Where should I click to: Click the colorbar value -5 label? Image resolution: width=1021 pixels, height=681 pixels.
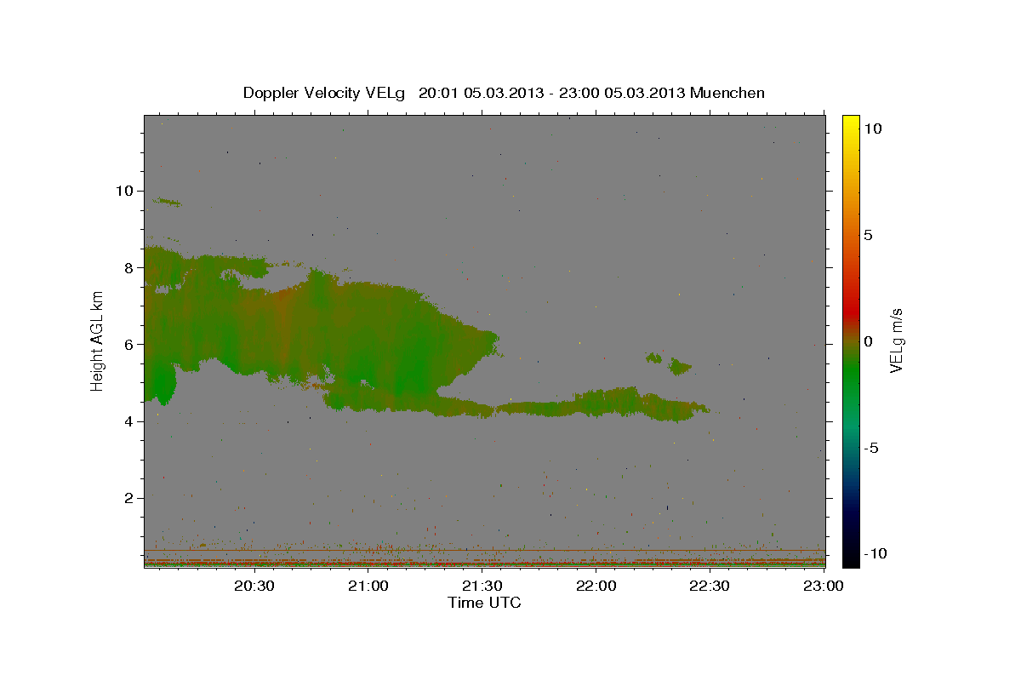click(x=871, y=448)
